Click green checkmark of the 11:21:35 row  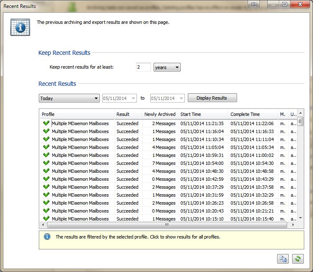click(x=46, y=123)
